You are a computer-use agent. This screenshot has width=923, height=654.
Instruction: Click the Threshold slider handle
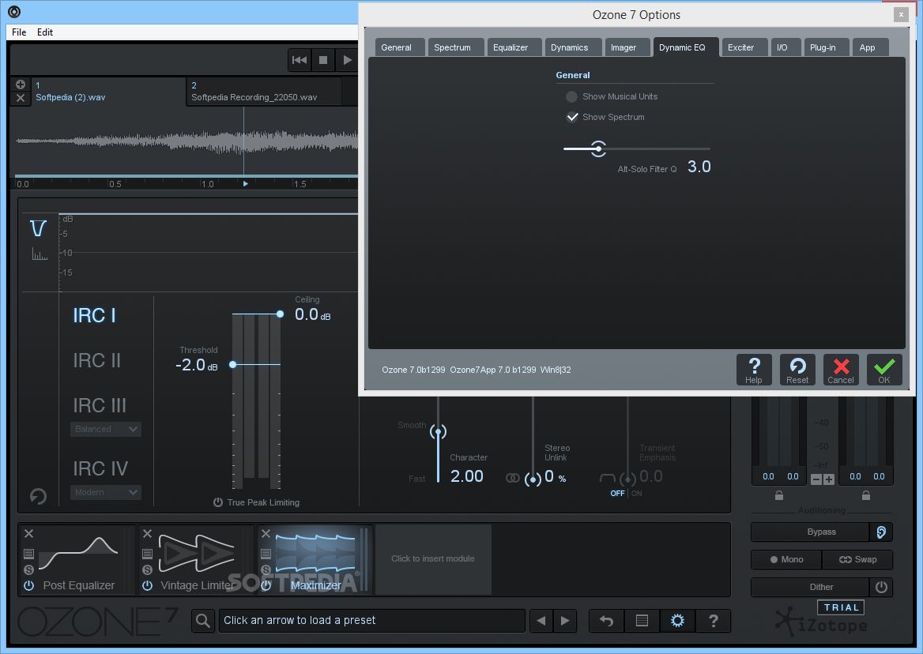[x=233, y=365]
